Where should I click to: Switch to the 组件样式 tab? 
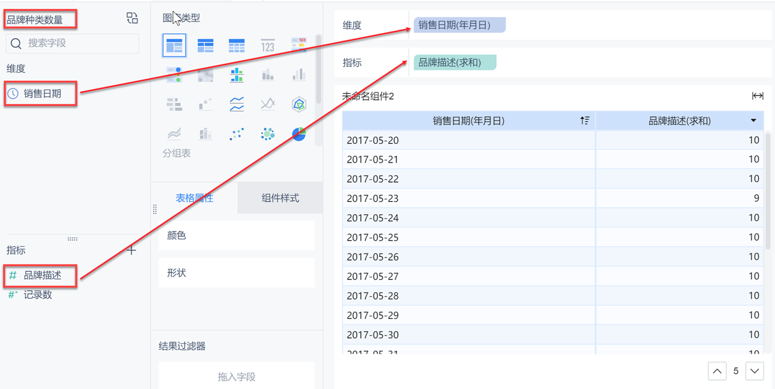pos(280,198)
